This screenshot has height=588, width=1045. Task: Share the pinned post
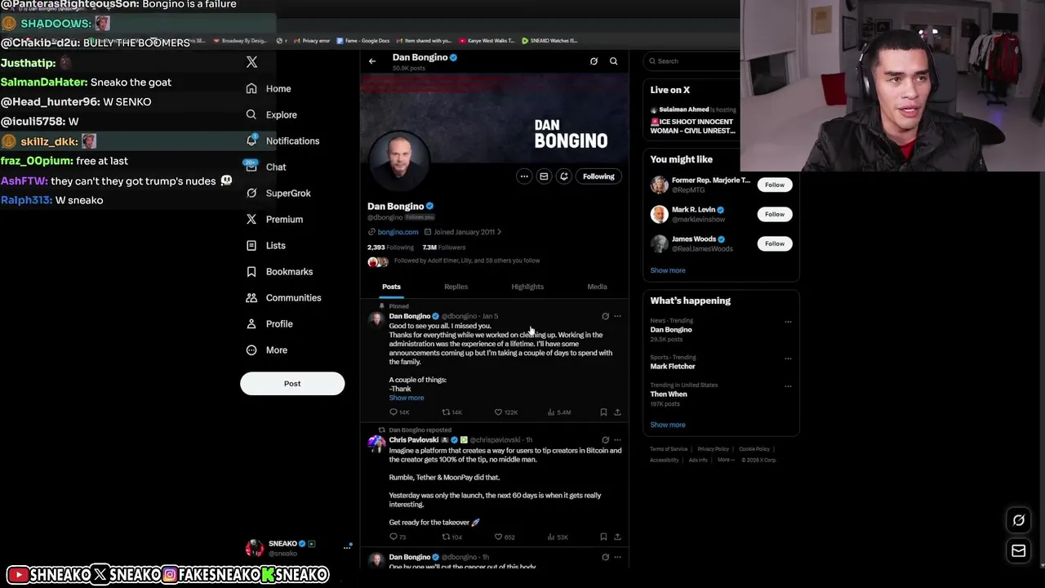tap(617, 412)
